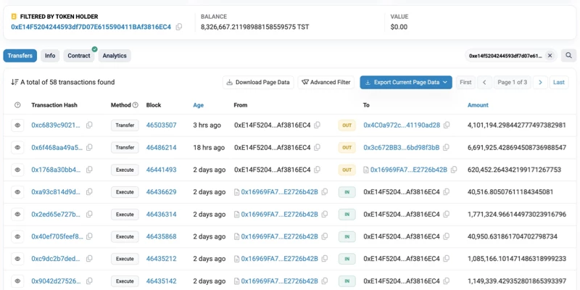Click the sort icon beside total transactions
This screenshot has height=290, width=580.
click(14, 82)
